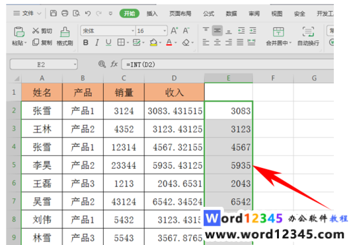Screen dimensions: 351x245
Task: Increase font size with A+ icon
Action: pos(175,30)
